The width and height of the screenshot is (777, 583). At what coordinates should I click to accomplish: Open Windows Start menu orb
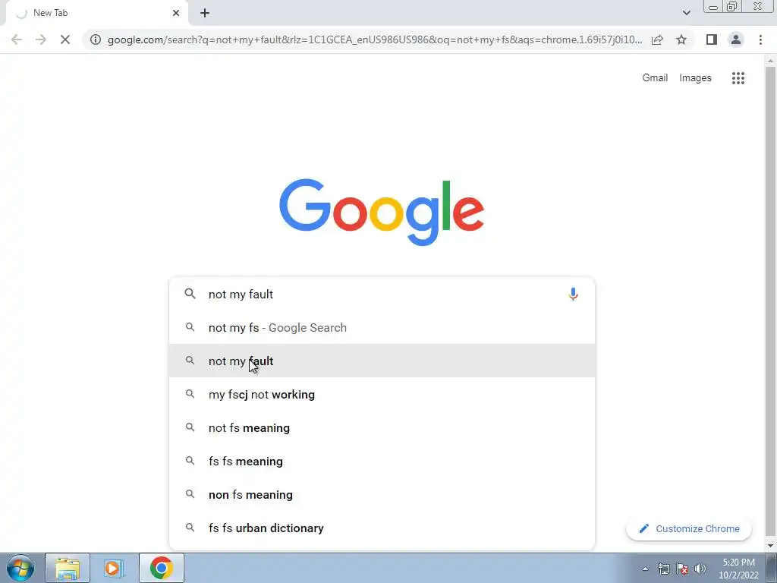20,568
